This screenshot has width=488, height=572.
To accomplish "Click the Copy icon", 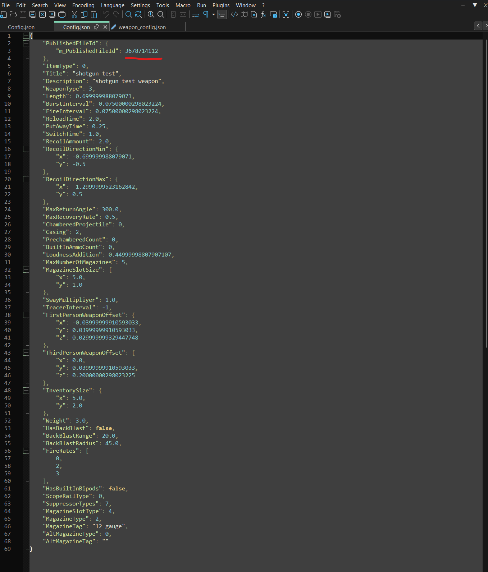I will coord(84,14).
